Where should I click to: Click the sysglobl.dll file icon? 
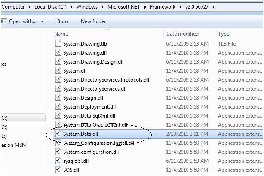click(x=58, y=161)
